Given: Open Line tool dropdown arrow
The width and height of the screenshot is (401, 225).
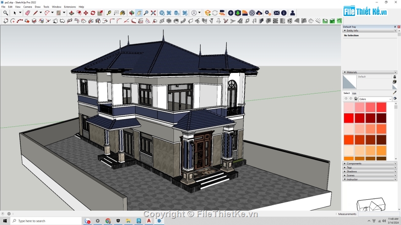Looking at the screenshot, I should click(x=41, y=13).
